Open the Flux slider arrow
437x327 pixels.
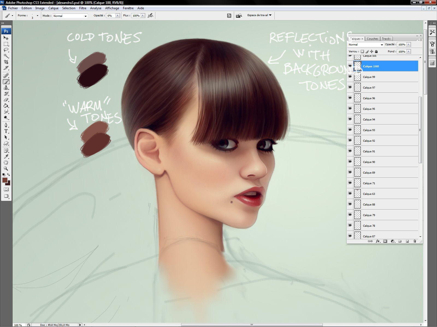[x=143, y=16]
